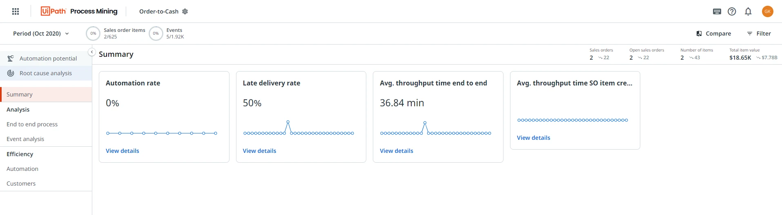Viewport: 782px width, 215px height.
Task: Open the GK user avatar menu
Action: [x=768, y=11]
